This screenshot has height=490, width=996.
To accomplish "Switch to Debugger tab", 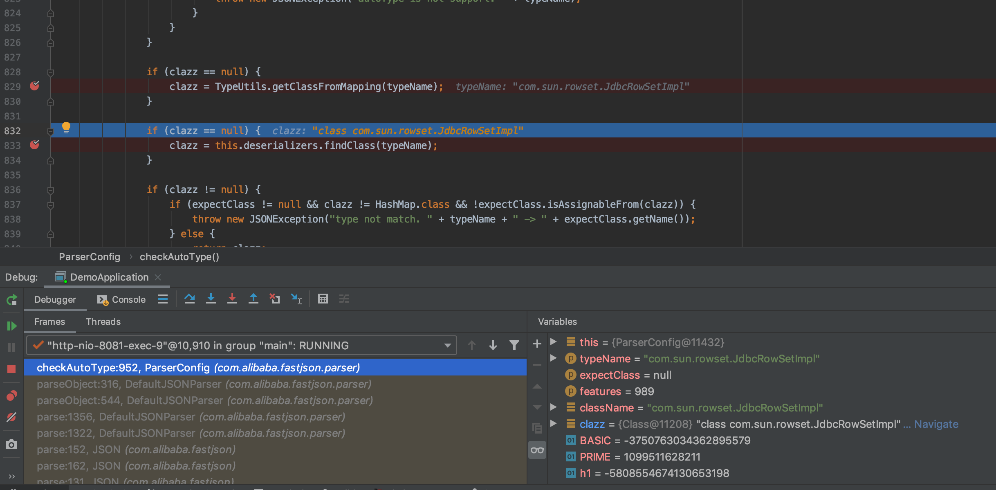I will click(55, 299).
